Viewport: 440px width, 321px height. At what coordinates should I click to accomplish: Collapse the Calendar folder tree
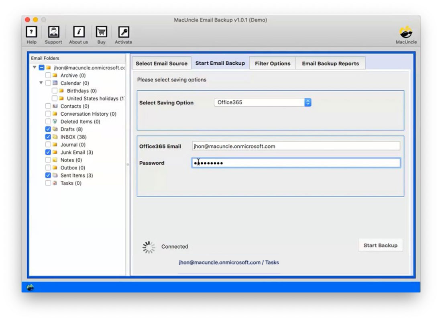click(41, 83)
